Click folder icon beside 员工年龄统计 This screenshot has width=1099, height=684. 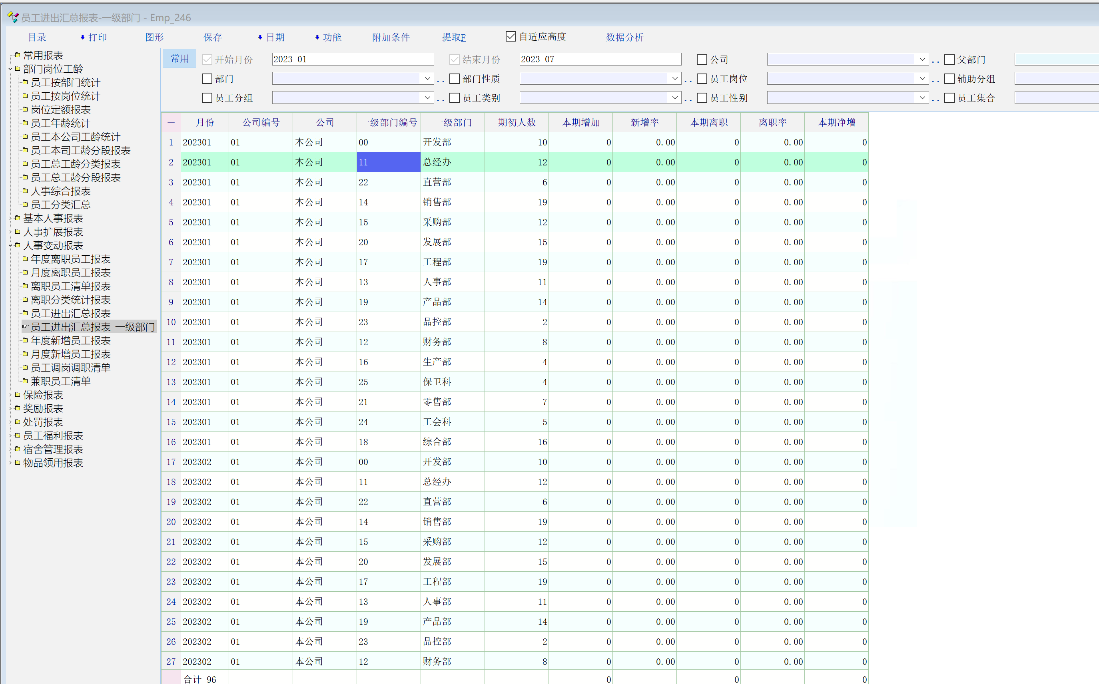pos(25,123)
